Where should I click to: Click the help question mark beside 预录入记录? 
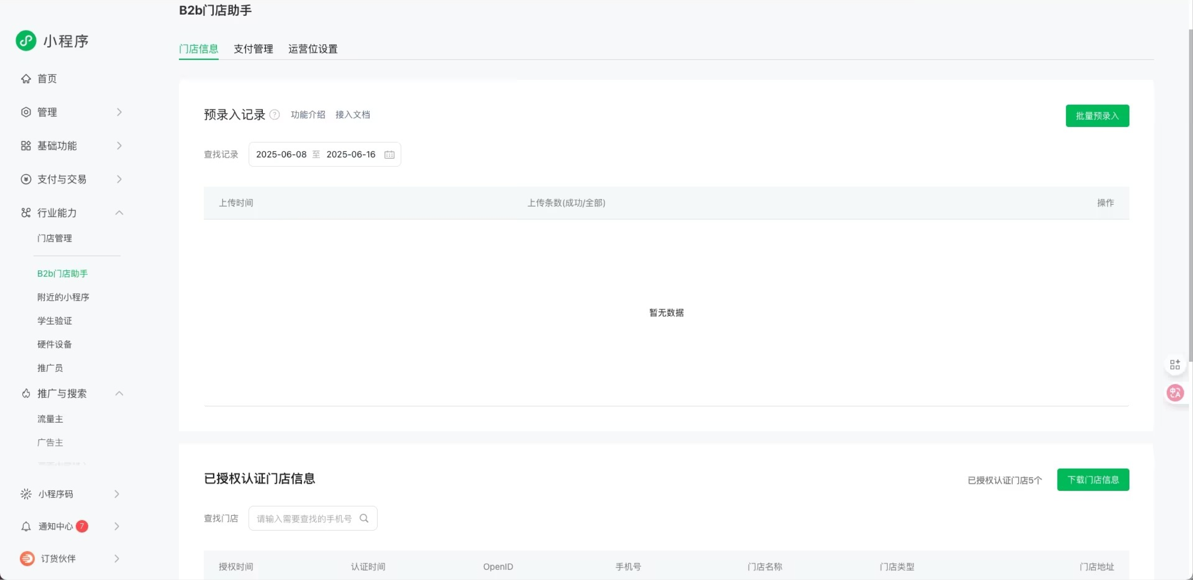point(274,115)
